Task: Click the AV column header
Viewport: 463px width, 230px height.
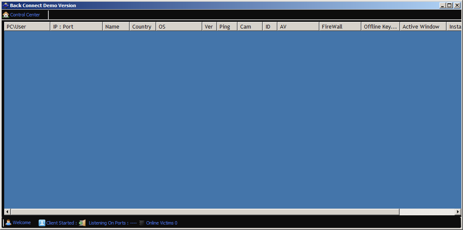Action: point(298,26)
